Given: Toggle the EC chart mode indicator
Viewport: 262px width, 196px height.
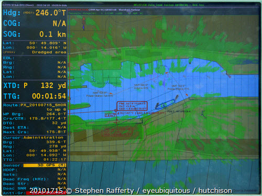Looking at the screenshot, I should pyautogui.click(x=141, y=14).
